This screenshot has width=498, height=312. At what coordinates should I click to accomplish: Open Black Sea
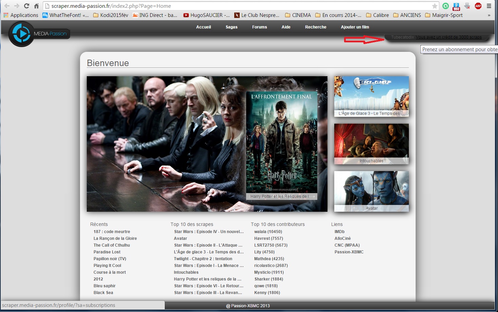pos(103,293)
